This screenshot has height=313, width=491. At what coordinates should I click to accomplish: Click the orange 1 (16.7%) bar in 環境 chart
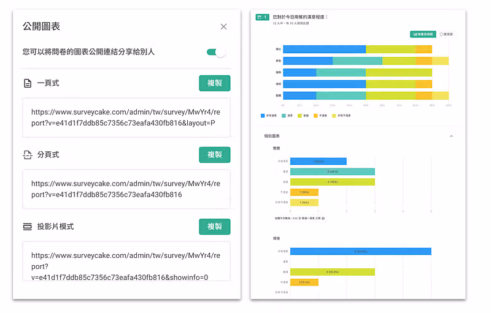click(x=304, y=282)
